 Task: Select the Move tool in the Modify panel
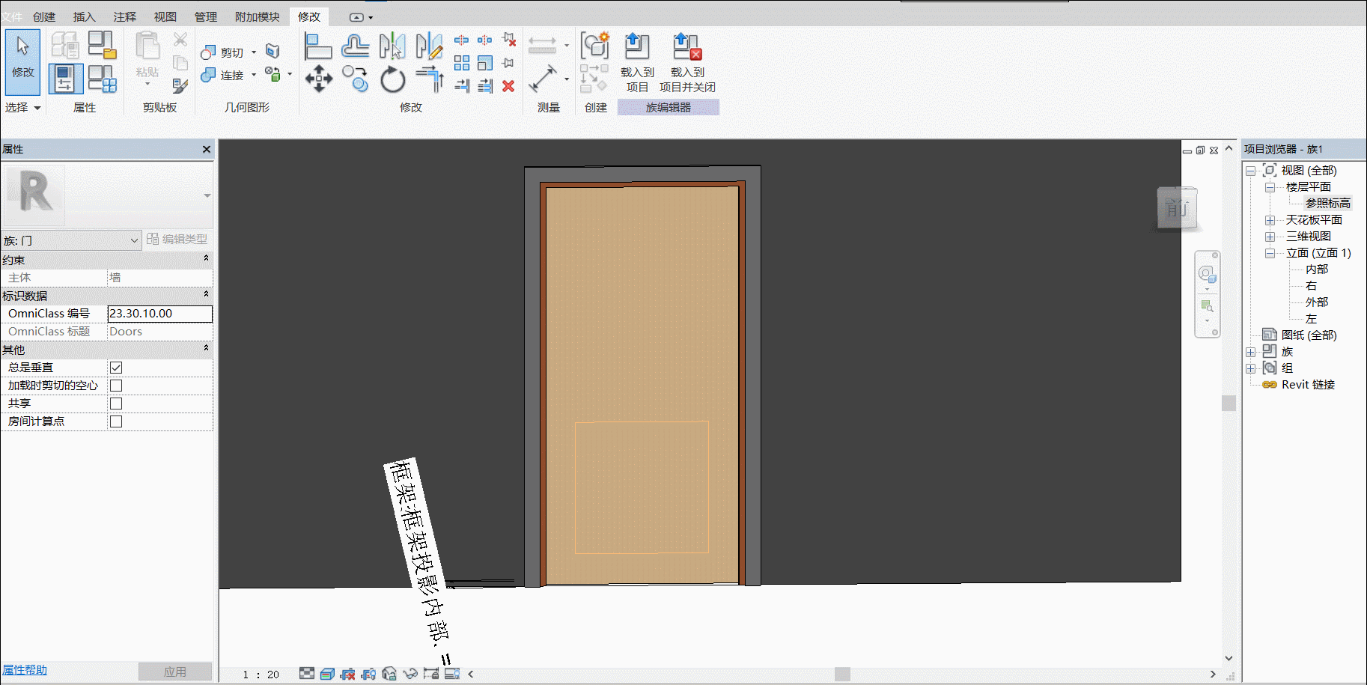point(318,79)
